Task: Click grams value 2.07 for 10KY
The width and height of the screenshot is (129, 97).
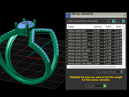Action: pos(97,34)
